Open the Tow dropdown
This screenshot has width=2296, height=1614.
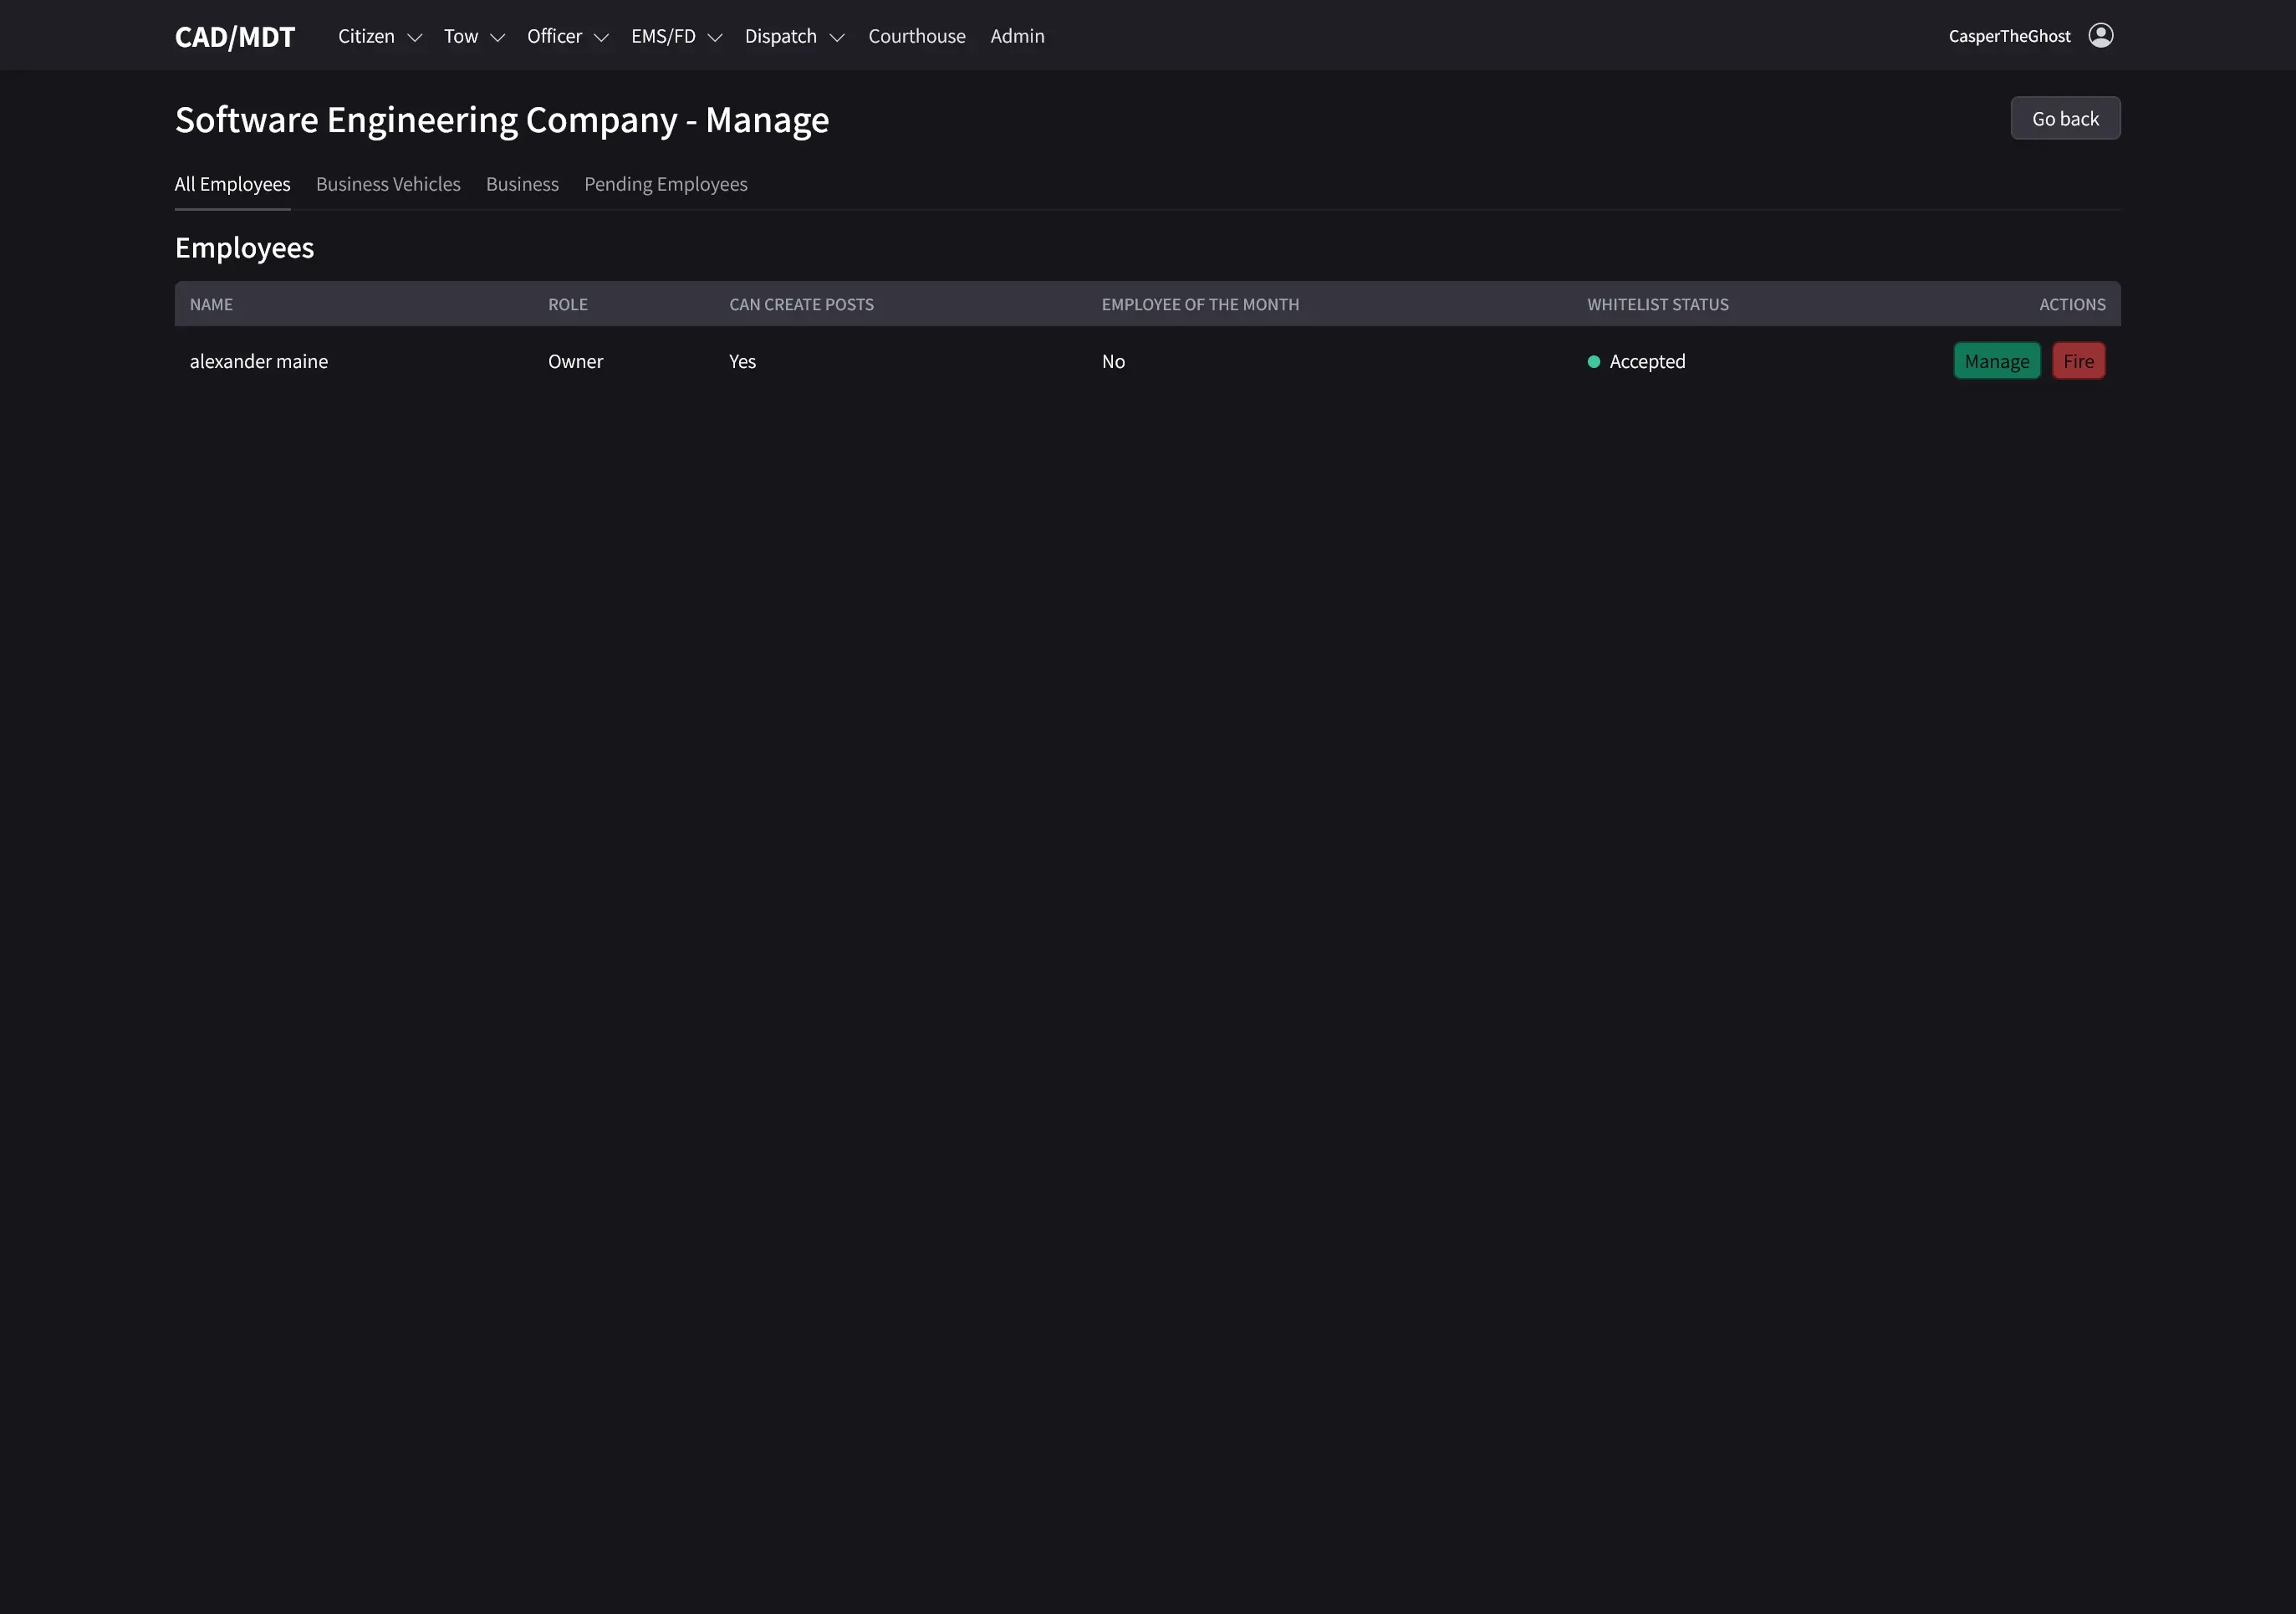[473, 36]
